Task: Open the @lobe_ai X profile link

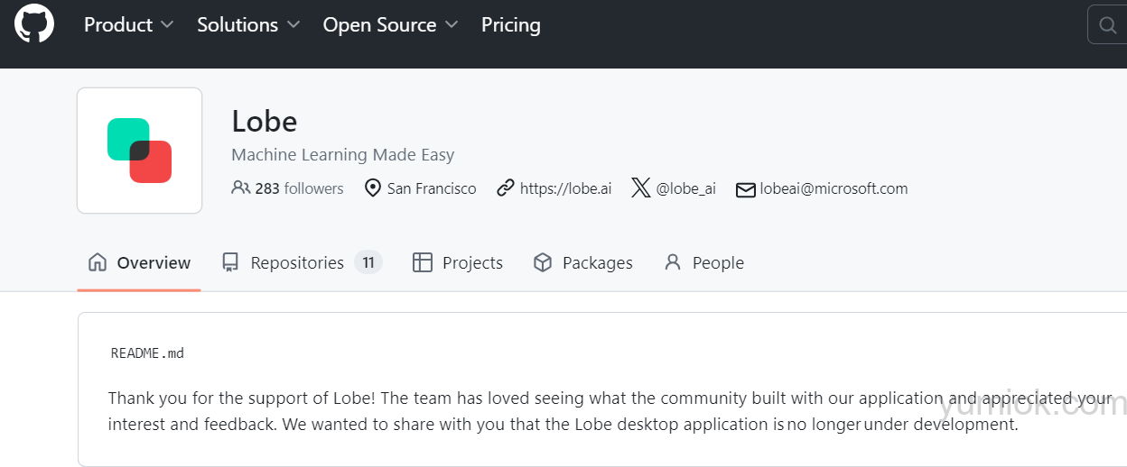Action: click(685, 188)
